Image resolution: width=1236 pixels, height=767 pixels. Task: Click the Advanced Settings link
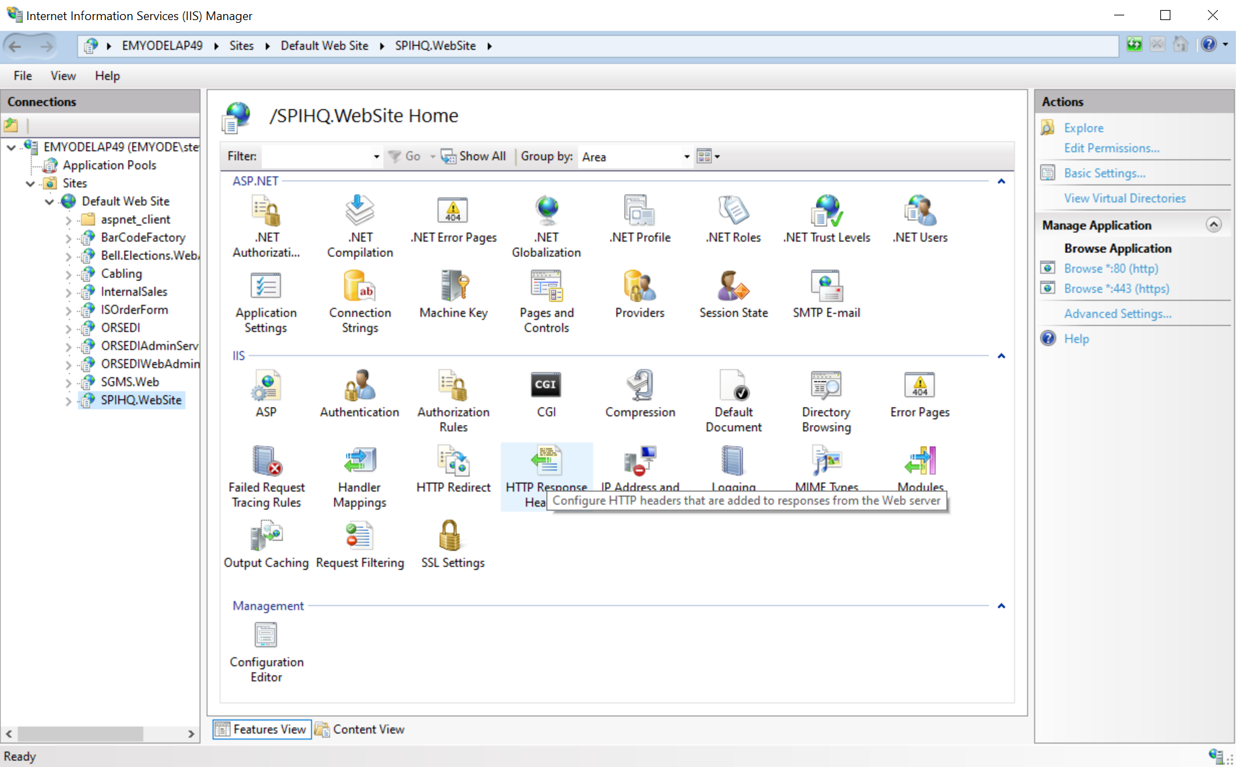pyautogui.click(x=1117, y=314)
